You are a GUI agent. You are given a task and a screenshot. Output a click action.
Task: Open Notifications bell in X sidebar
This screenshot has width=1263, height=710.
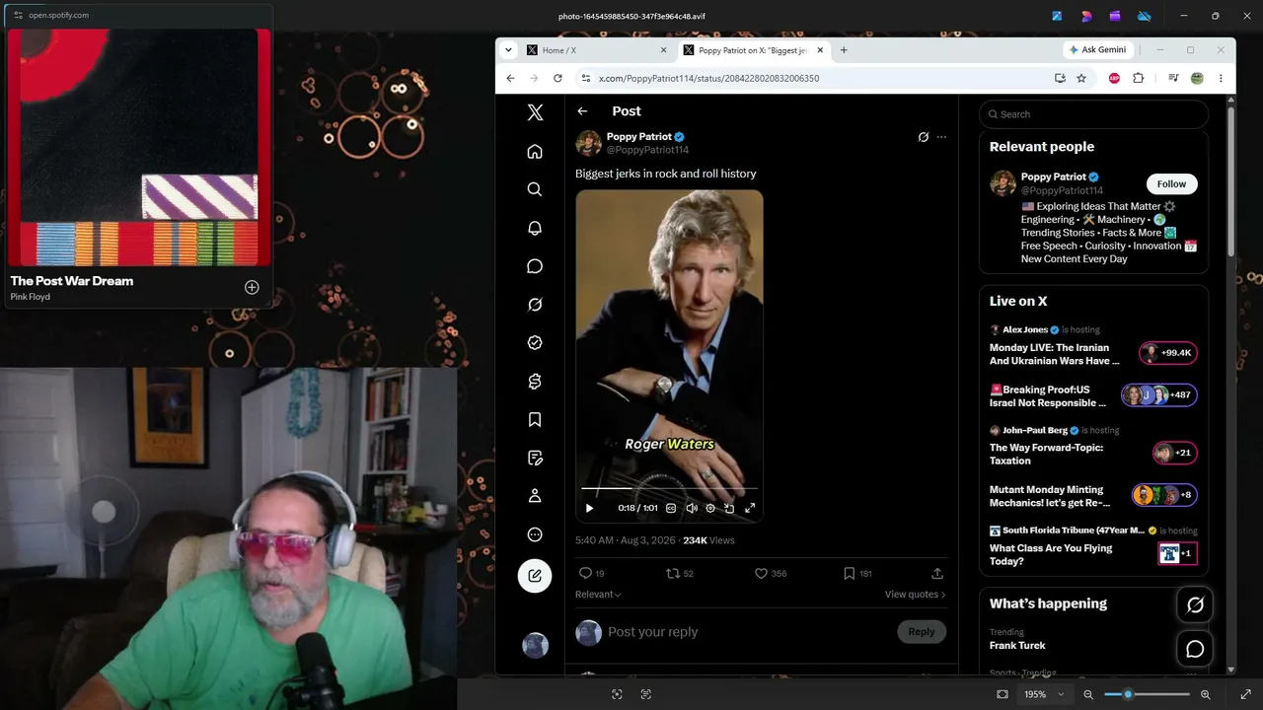[535, 228]
